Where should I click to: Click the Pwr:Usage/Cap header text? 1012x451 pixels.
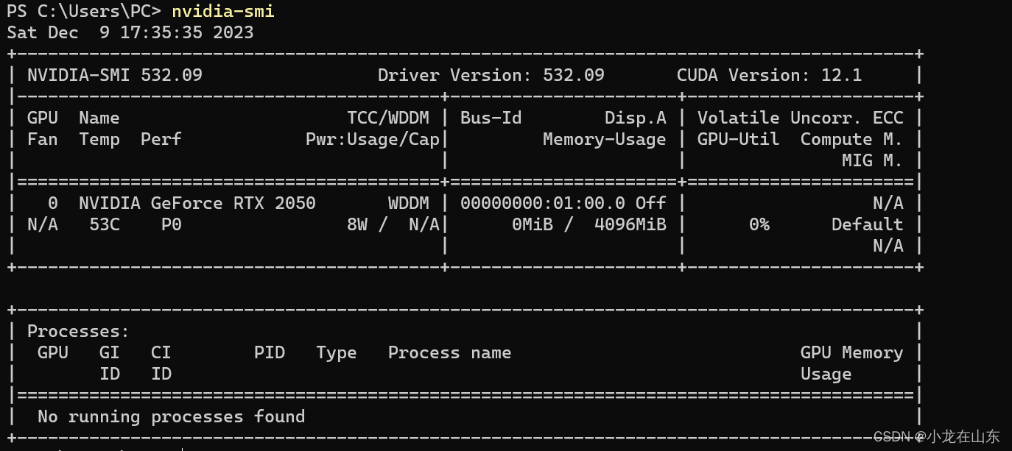(x=373, y=139)
